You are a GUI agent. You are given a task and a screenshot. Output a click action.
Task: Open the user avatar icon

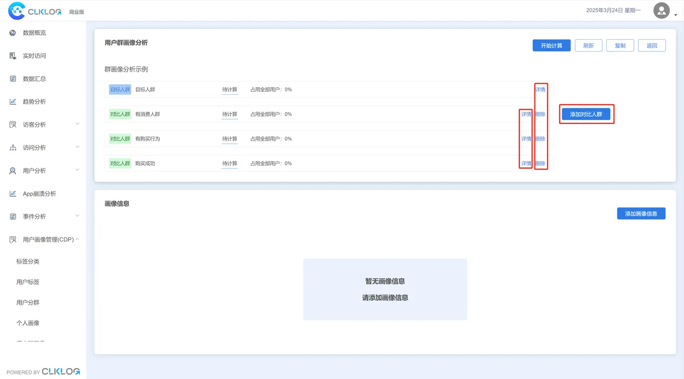[x=662, y=11]
